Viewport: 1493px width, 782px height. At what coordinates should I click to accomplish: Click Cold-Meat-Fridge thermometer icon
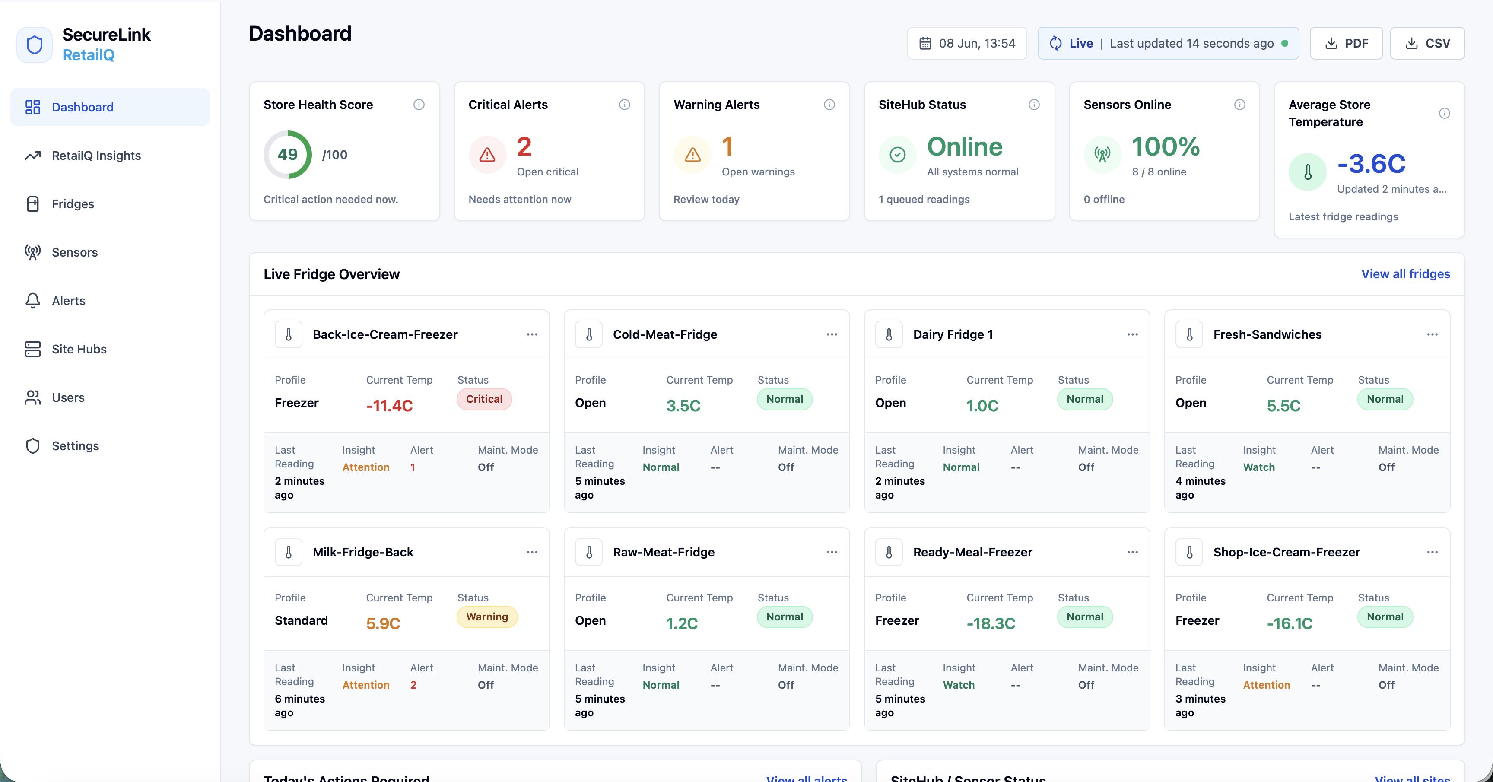(x=589, y=334)
